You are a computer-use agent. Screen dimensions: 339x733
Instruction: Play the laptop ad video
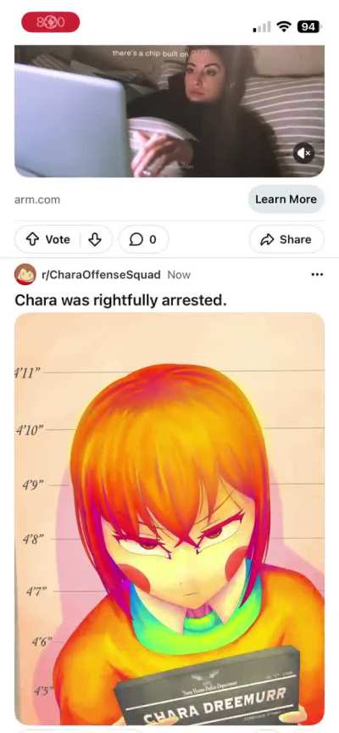point(169,111)
